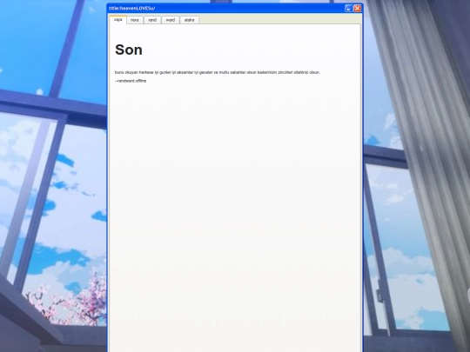Viewport: 470px width, 352px height.
Task: Click the "Son" heading
Action: tap(129, 50)
